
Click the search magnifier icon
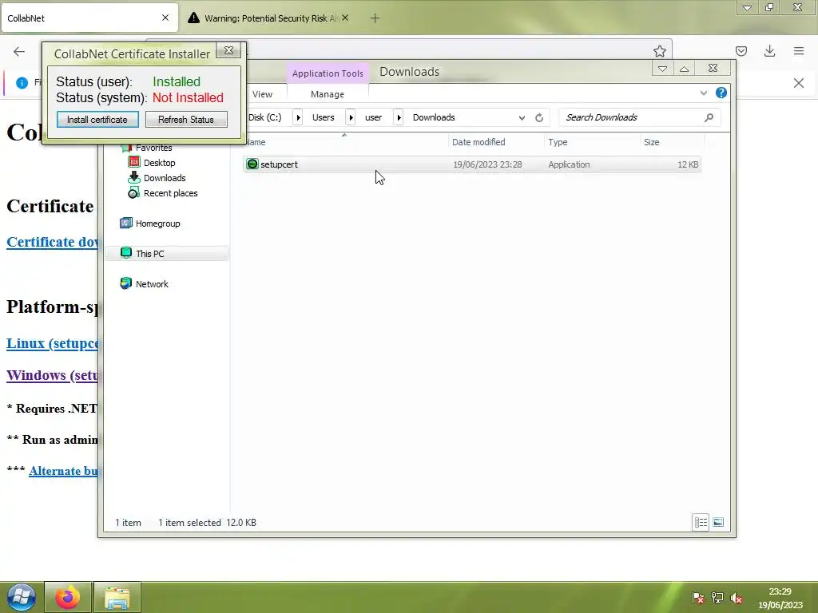point(709,117)
